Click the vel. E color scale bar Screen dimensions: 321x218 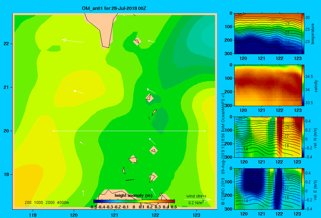click(x=303, y=189)
